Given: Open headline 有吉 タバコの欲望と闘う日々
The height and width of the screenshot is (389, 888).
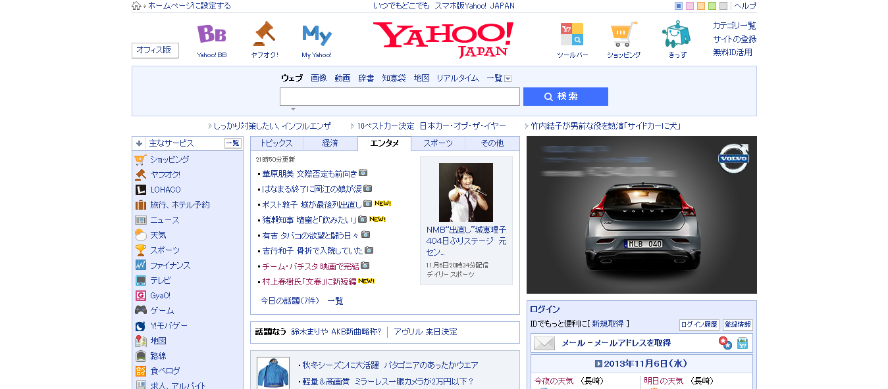Looking at the screenshot, I should click(310, 235).
